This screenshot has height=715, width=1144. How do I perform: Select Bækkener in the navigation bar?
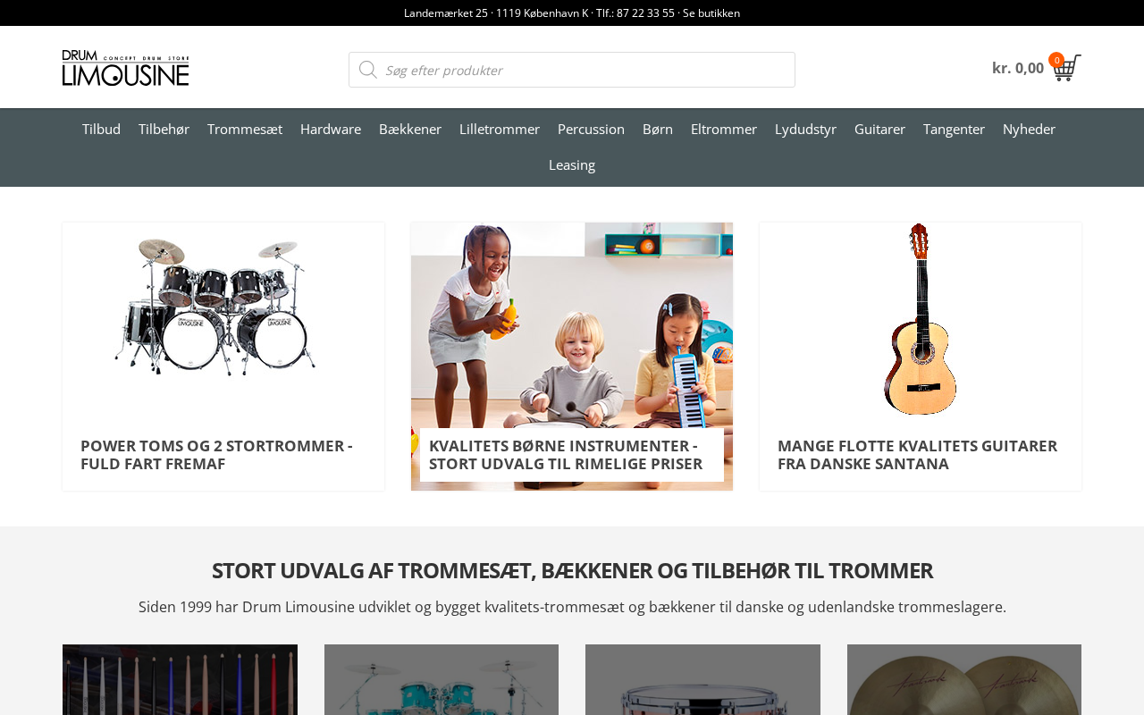coord(410,129)
